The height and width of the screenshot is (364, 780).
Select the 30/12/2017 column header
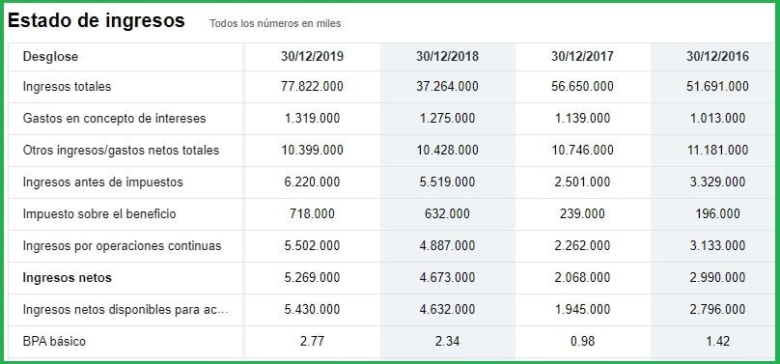coord(582,57)
